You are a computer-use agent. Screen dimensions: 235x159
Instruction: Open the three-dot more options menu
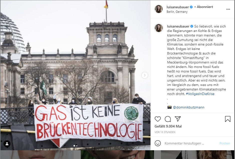[228, 9]
